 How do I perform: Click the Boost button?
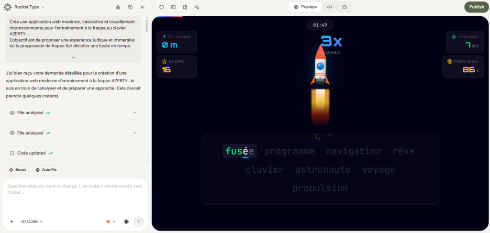18,170
